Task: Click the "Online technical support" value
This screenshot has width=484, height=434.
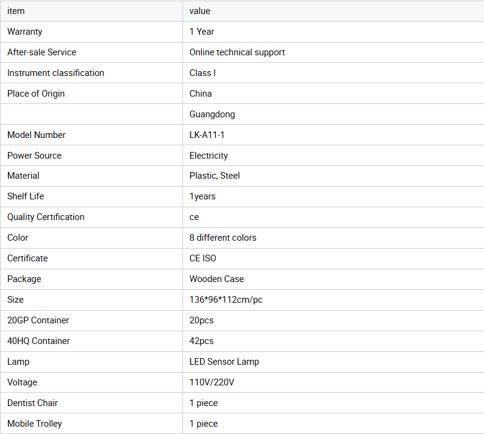Action: pos(237,52)
